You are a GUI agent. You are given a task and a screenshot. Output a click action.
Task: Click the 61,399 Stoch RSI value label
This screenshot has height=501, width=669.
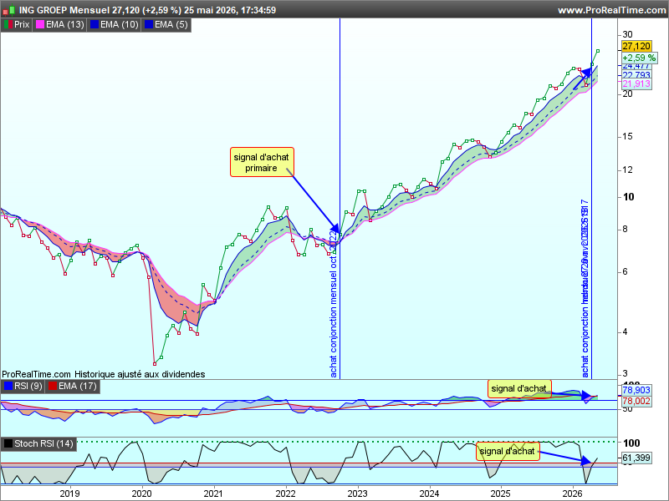[x=636, y=458]
